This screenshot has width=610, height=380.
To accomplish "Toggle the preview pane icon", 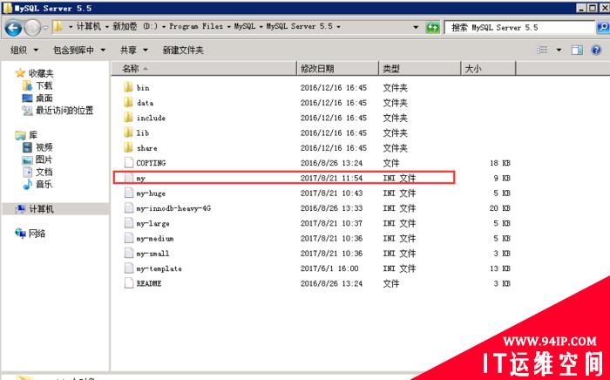I will [x=577, y=50].
